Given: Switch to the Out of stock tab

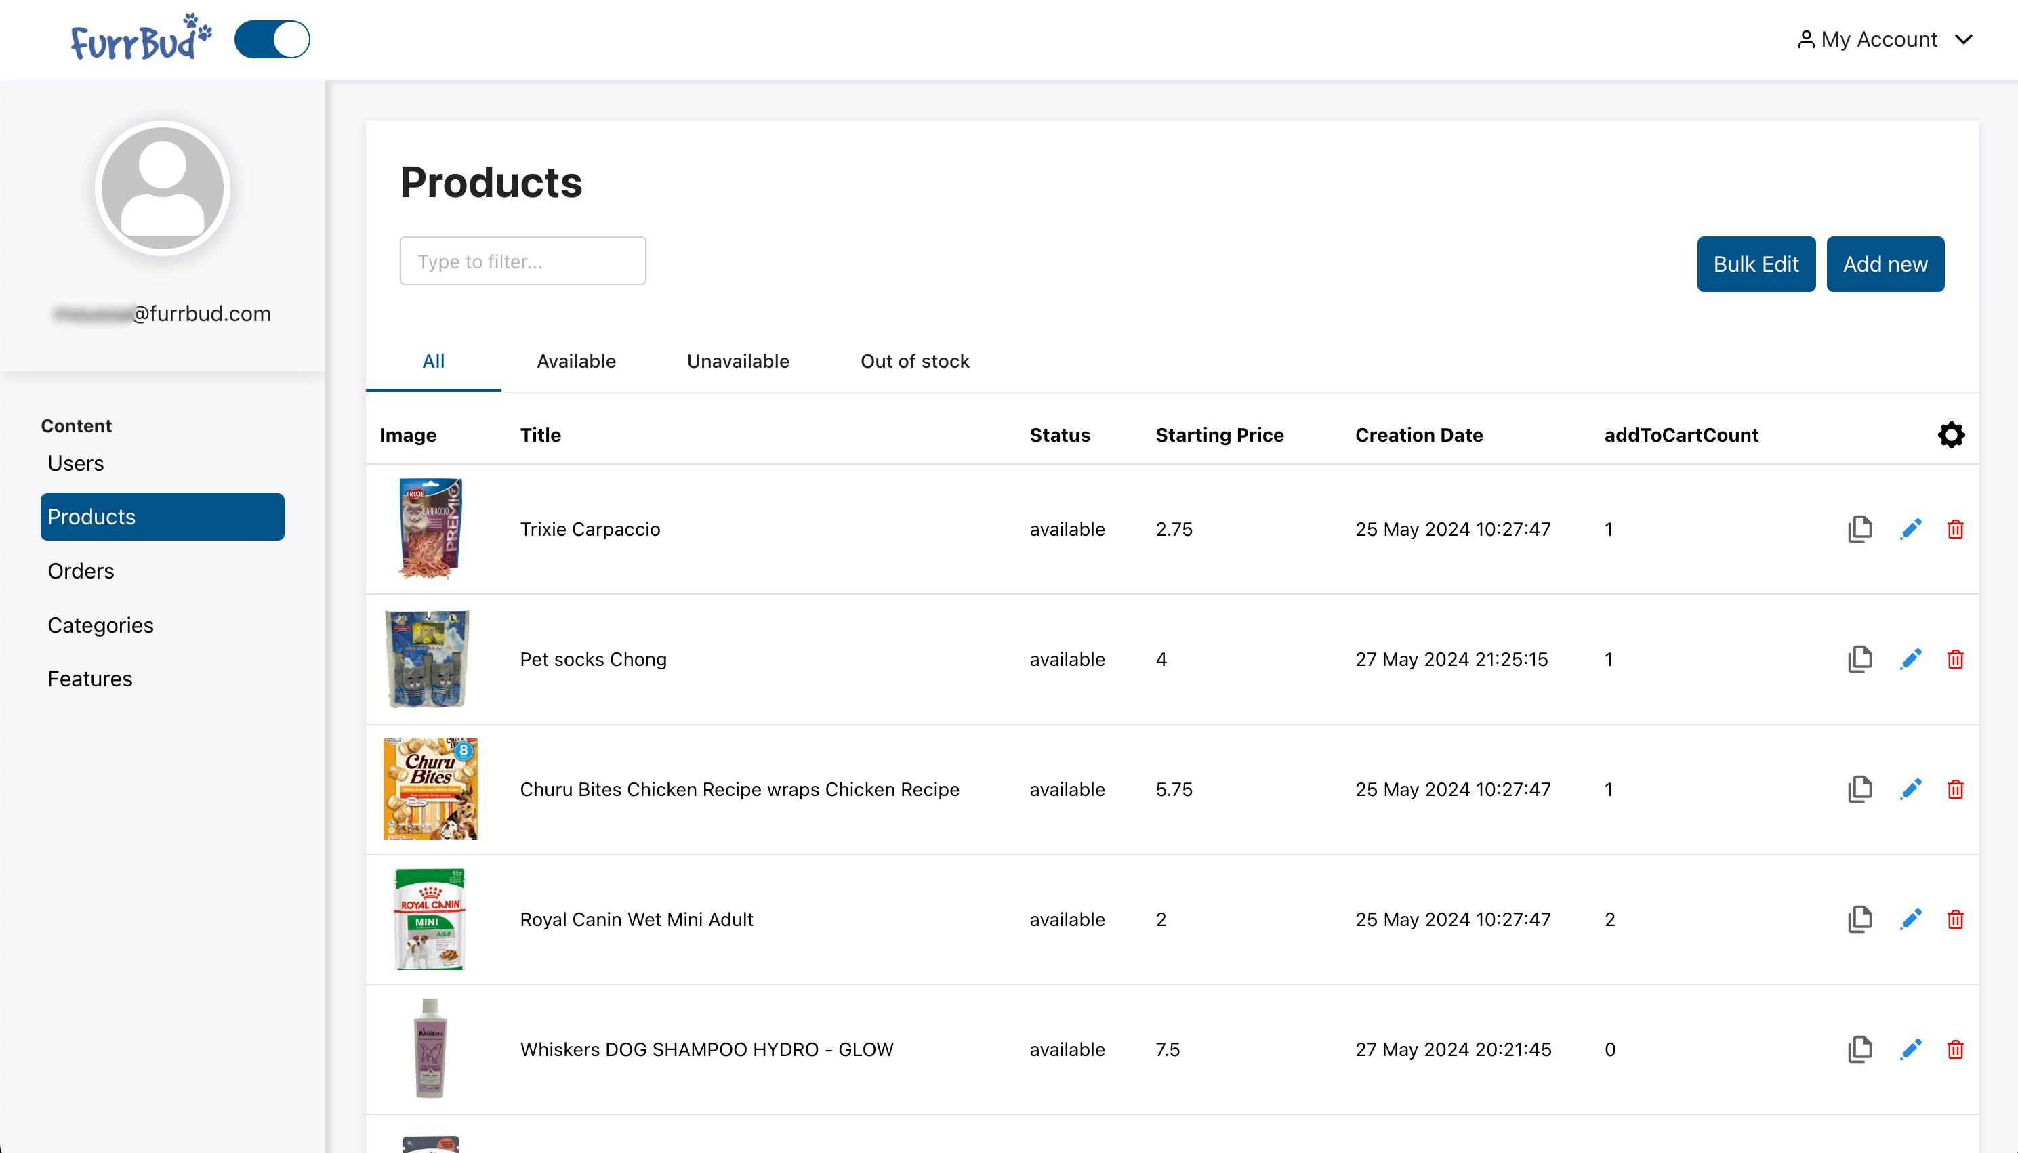Looking at the screenshot, I should pos(915,361).
